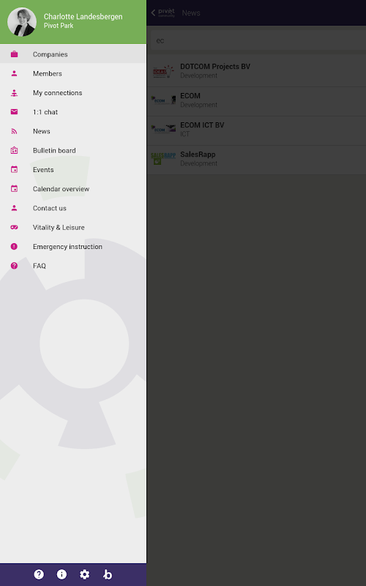
Task: Open Charlotte Landesbergen's profile photo
Action: 22,22
